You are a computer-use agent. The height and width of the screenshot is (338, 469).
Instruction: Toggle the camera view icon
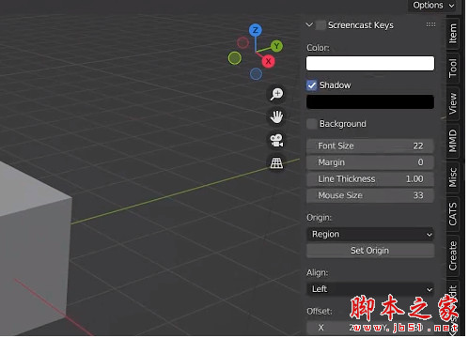pyautogui.click(x=276, y=140)
